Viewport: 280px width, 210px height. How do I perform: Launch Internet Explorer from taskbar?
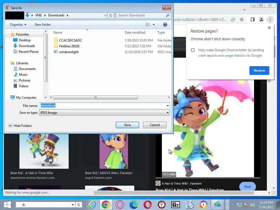[92, 205]
